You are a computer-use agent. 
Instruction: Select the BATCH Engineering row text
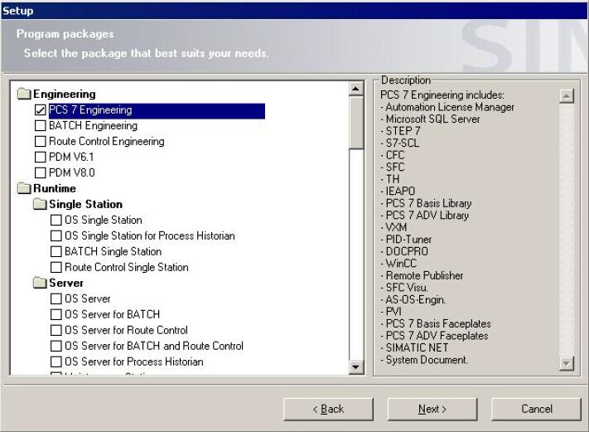[x=93, y=125]
